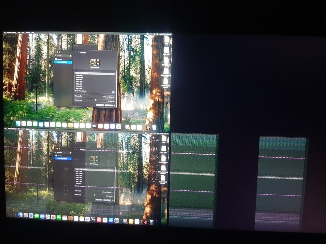The image size is (326, 244).
Task: Clear the search field in upper Settings window
Action: (x=70, y=56)
